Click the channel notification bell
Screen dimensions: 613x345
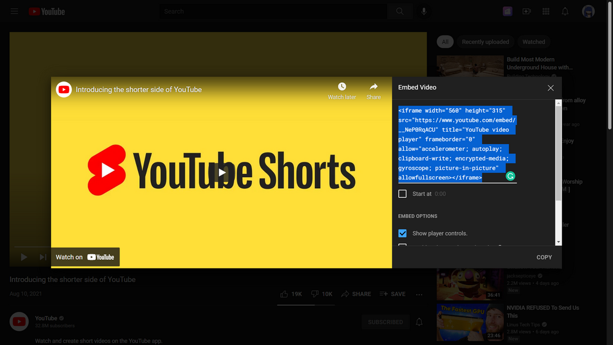419,322
